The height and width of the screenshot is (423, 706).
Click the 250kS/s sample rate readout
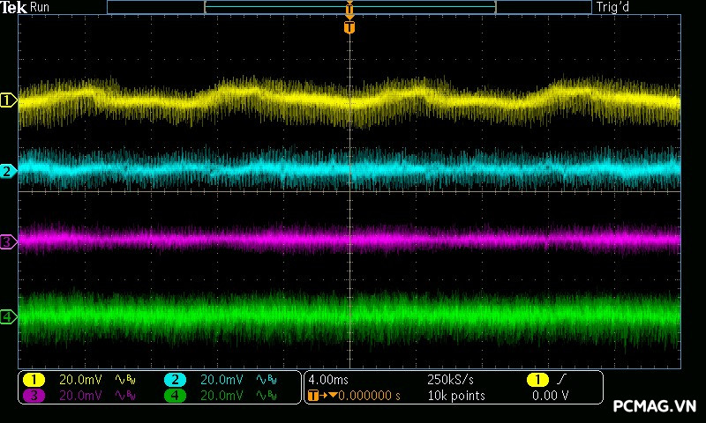pyautogui.click(x=450, y=380)
